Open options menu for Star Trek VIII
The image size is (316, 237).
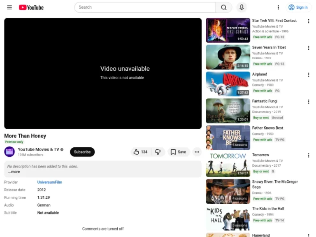point(308,21)
